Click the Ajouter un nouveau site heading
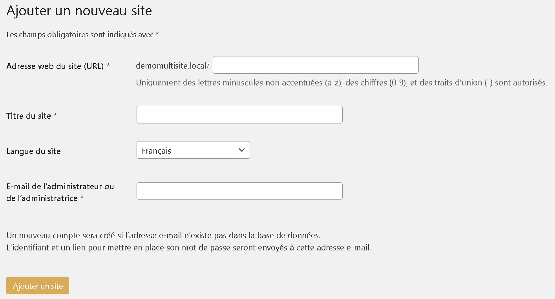555x299 pixels. [79, 11]
